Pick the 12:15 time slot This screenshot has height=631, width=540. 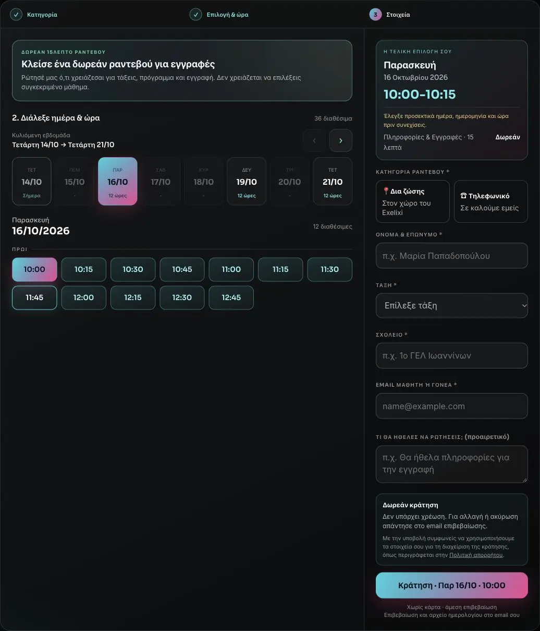click(133, 297)
